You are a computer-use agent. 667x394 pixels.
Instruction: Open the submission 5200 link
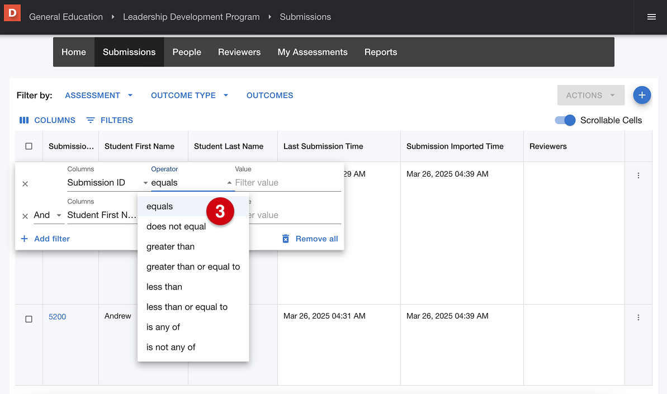tap(57, 317)
